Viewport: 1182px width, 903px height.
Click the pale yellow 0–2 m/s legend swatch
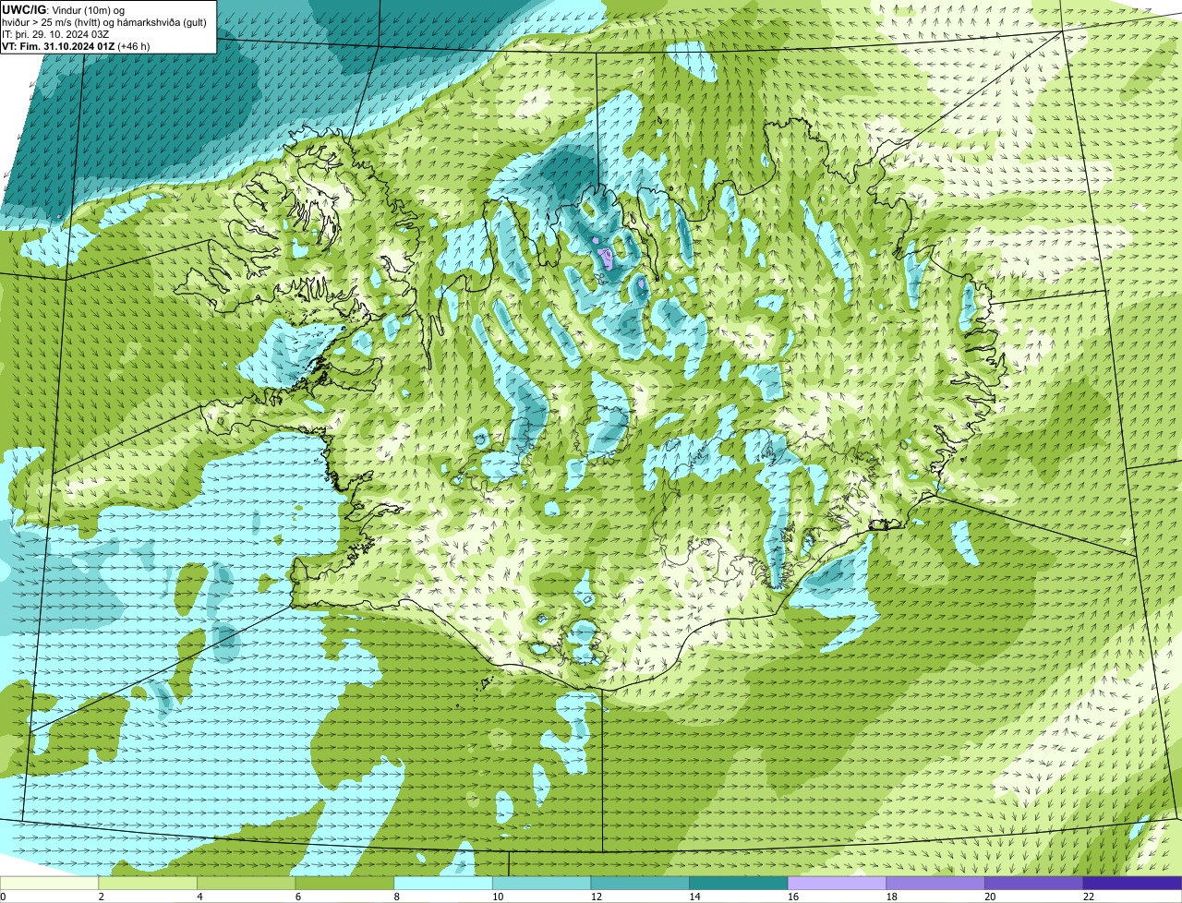point(49,883)
